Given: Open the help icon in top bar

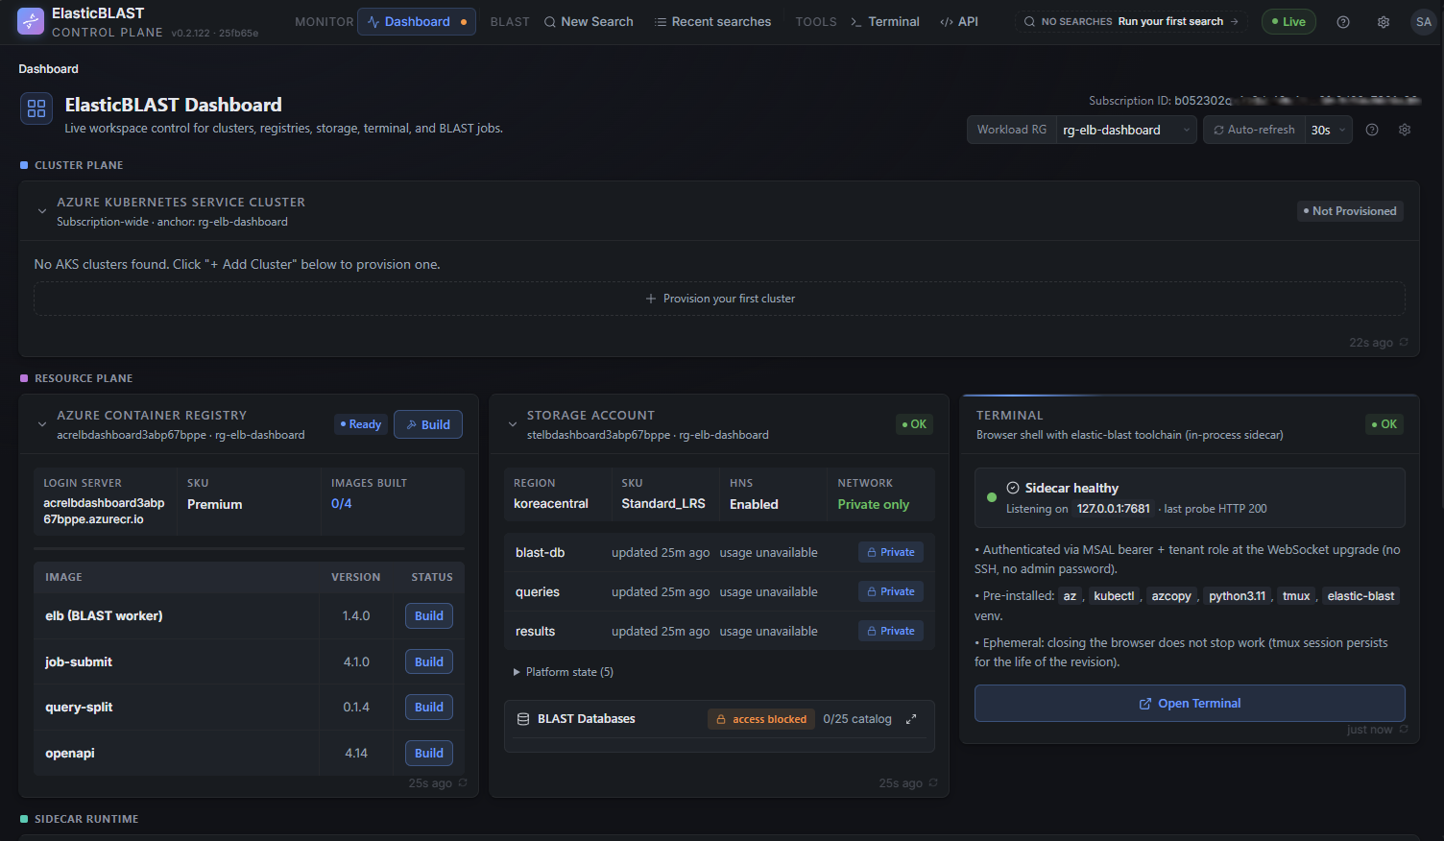Looking at the screenshot, I should pos(1343,22).
